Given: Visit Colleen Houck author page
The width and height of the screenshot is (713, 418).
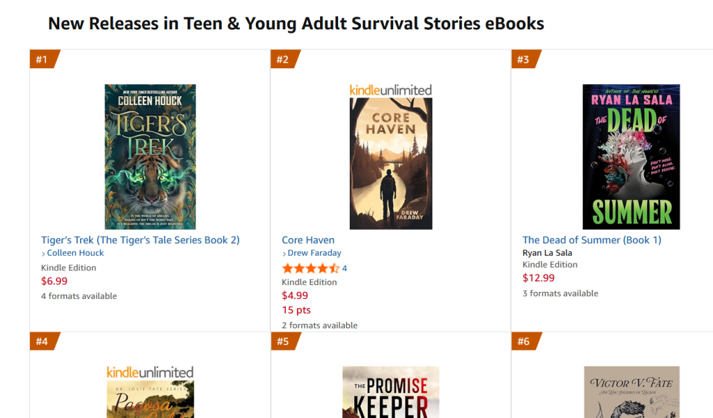Looking at the screenshot, I should tap(75, 253).
